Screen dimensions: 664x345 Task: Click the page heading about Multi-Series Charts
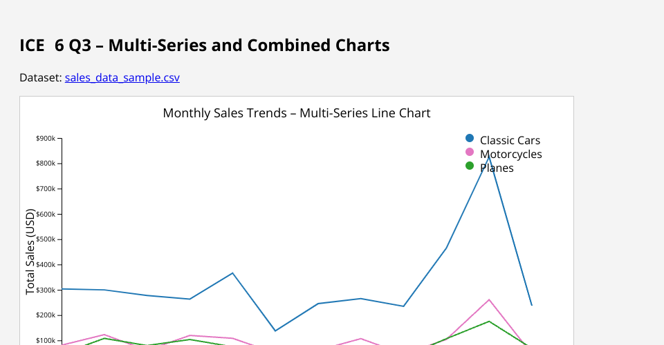[x=205, y=46]
